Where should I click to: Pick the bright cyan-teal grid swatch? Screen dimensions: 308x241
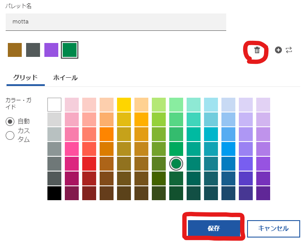pos(211,134)
